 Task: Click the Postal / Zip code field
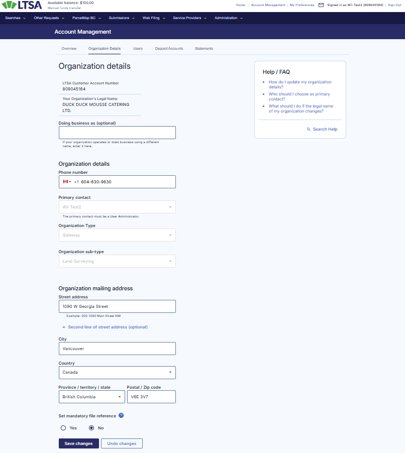coord(151,397)
